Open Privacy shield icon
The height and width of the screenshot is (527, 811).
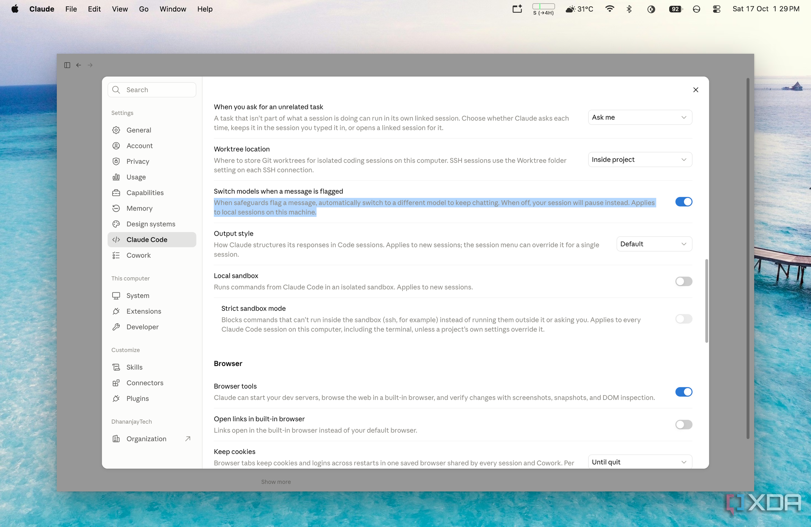click(x=116, y=161)
